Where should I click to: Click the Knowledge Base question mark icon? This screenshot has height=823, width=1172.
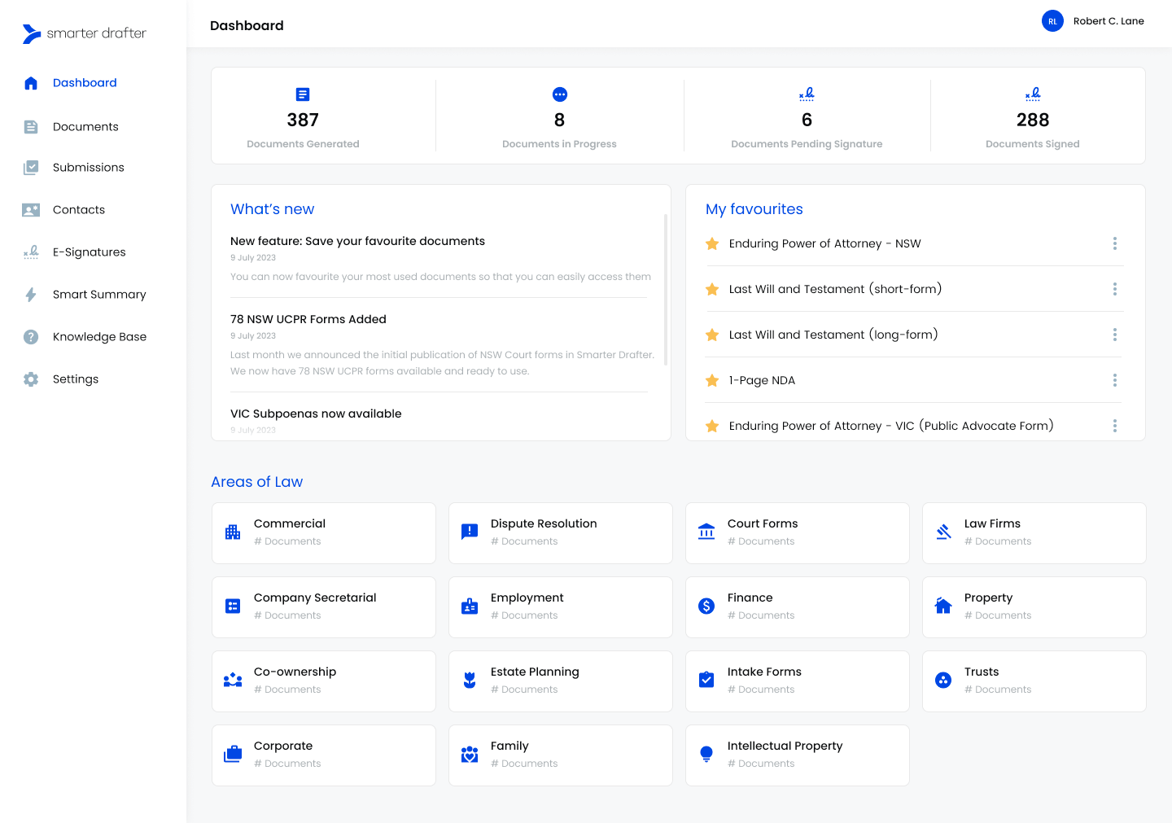click(31, 337)
